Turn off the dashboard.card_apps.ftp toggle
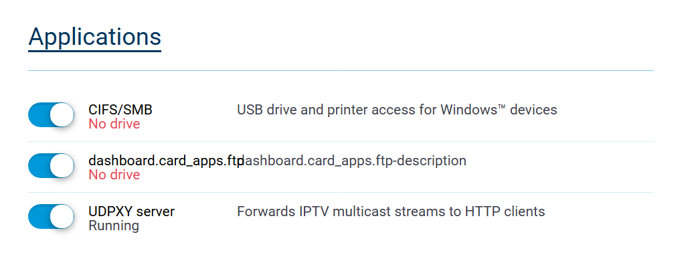 click(x=52, y=166)
